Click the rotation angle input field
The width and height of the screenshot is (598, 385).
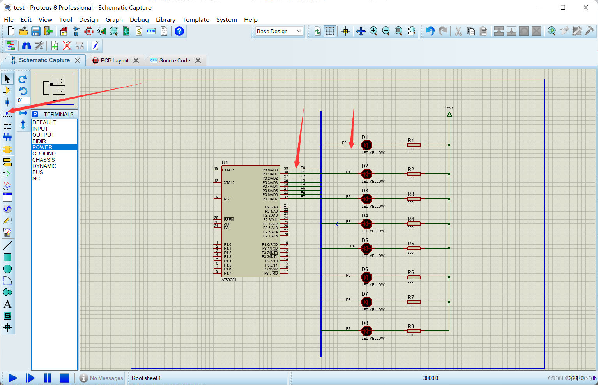click(23, 101)
